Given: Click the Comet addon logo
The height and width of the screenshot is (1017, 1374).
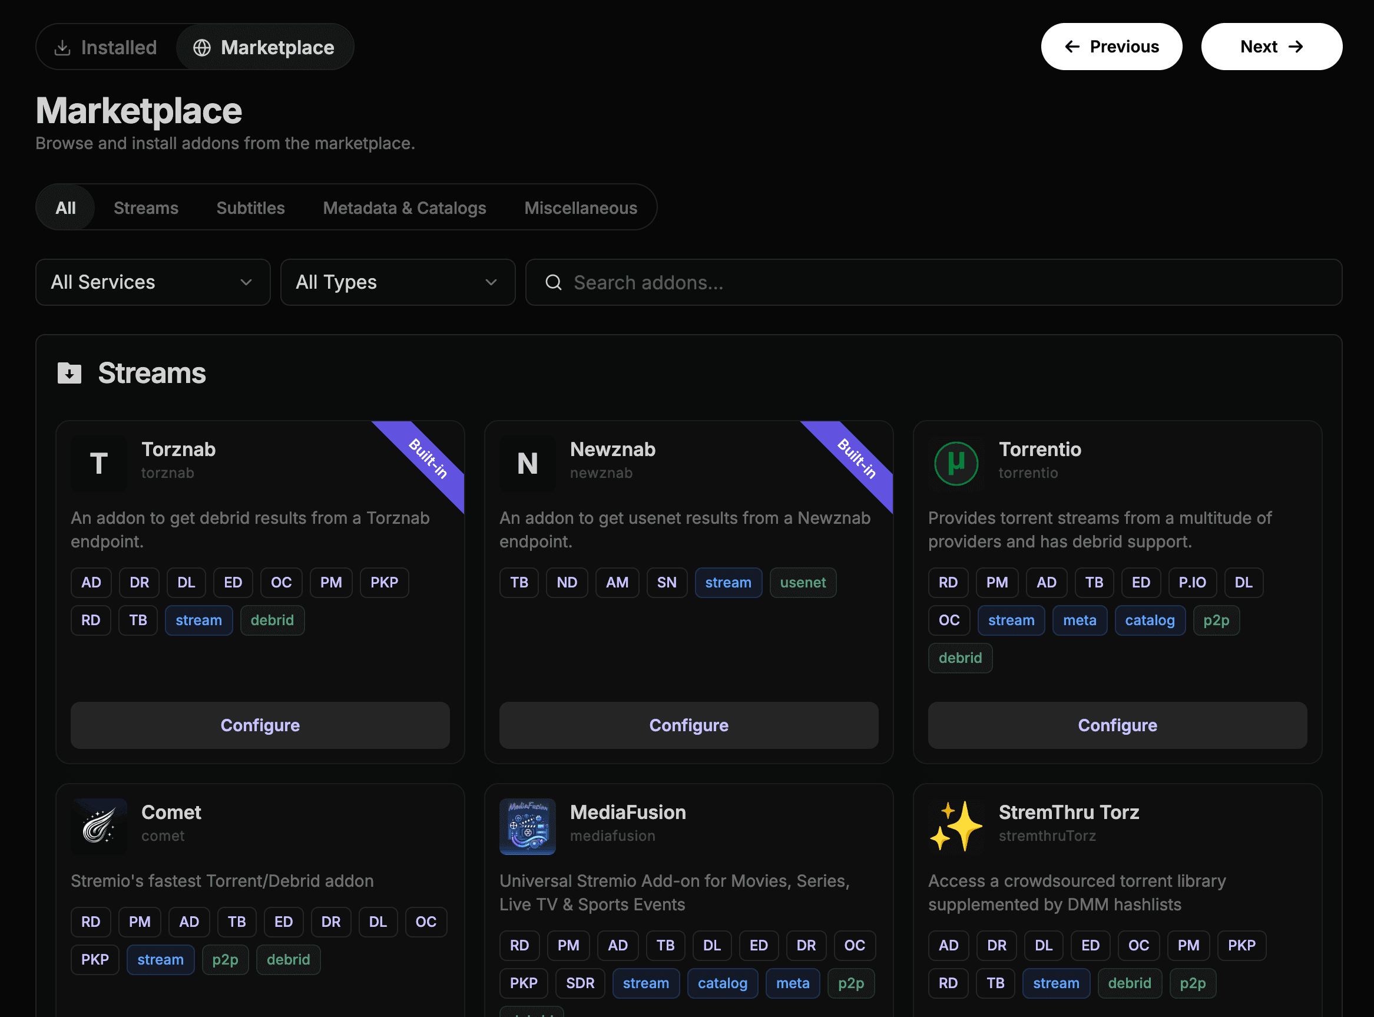Looking at the screenshot, I should point(98,826).
